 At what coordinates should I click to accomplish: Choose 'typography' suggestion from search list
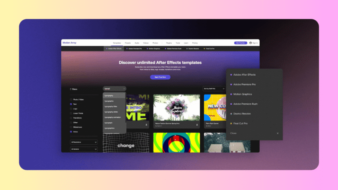click(114, 95)
